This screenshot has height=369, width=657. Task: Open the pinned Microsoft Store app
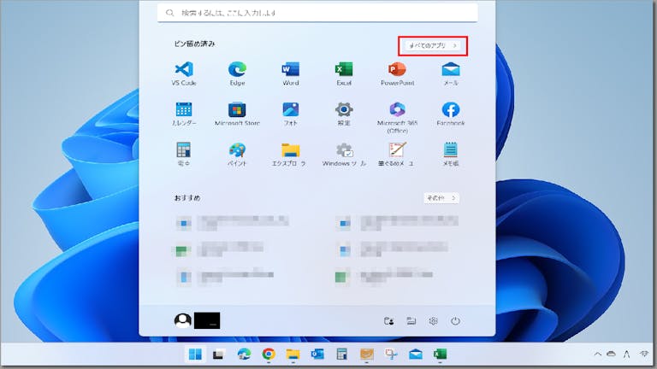point(237,114)
